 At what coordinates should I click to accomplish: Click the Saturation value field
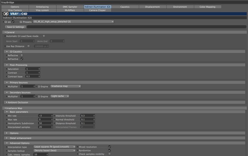32,69
